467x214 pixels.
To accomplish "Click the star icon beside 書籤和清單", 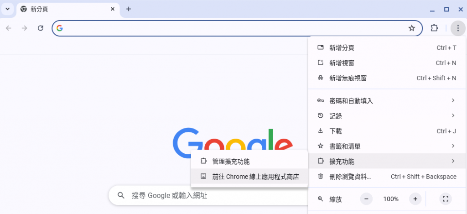I will coord(321,146).
